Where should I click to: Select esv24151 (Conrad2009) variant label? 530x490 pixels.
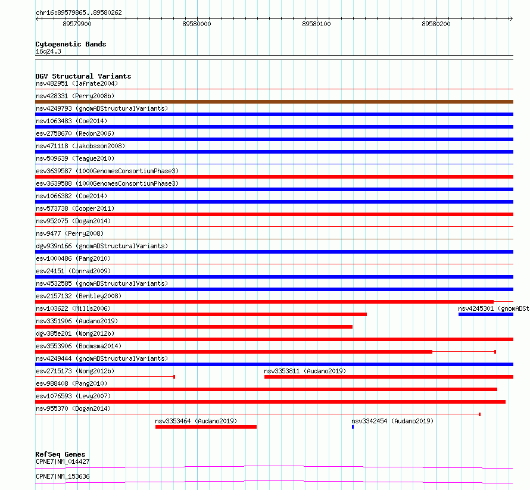[x=73, y=271]
